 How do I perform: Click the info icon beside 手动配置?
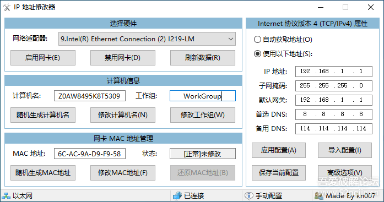click(249, 195)
